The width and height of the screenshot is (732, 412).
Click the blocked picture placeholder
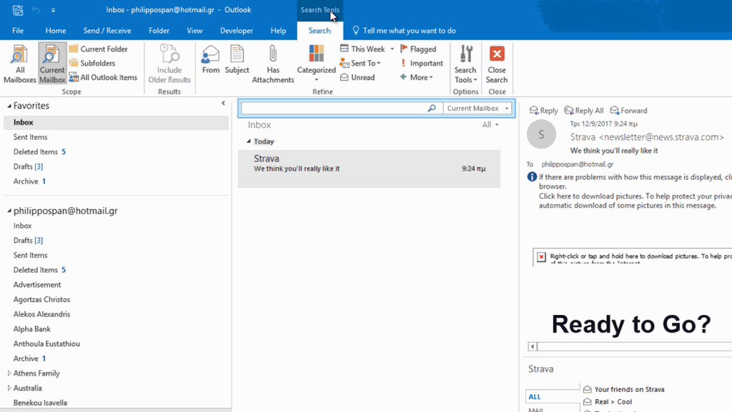632,257
